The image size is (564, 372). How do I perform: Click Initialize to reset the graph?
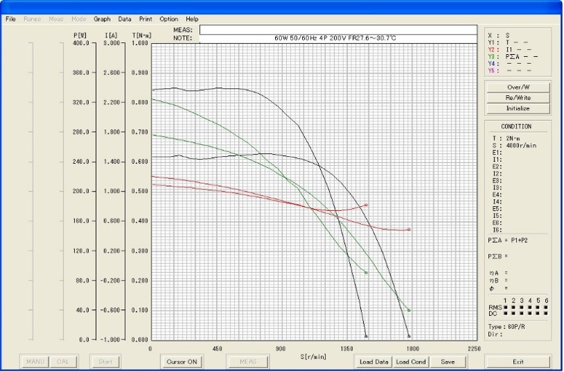coord(517,108)
